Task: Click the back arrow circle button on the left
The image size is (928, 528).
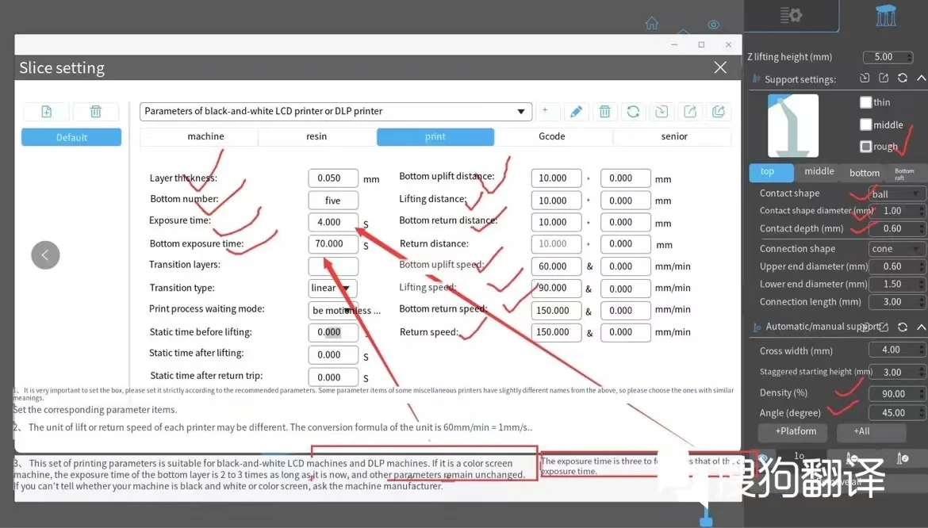Action: pos(45,254)
